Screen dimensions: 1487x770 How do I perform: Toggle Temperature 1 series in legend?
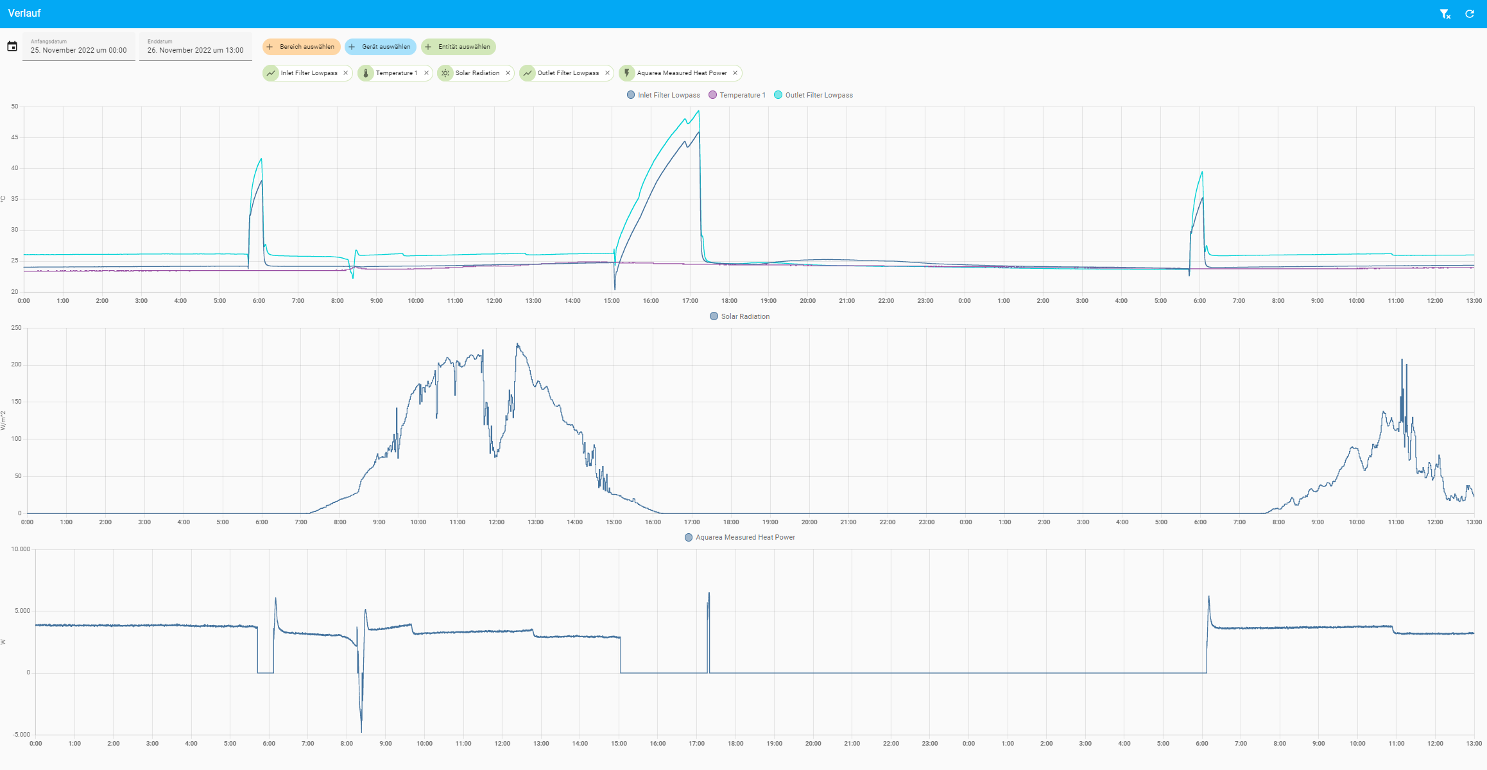coord(737,95)
